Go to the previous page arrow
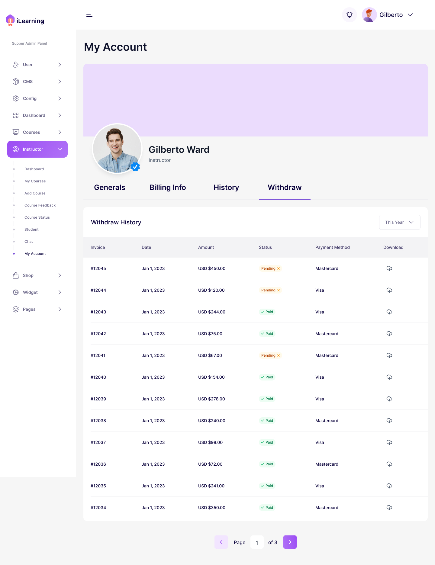The image size is (435, 565). pos(221,542)
